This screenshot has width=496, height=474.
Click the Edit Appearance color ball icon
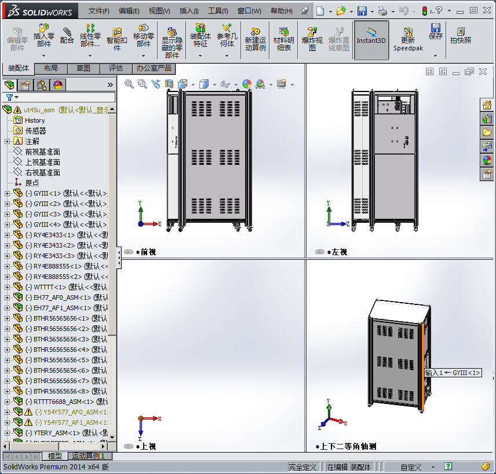[247, 84]
